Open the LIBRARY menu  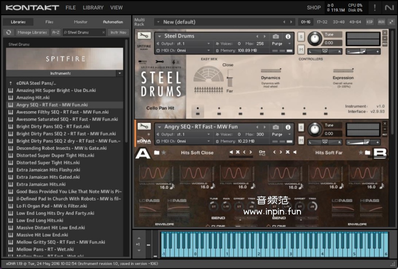[x=93, y=8]
